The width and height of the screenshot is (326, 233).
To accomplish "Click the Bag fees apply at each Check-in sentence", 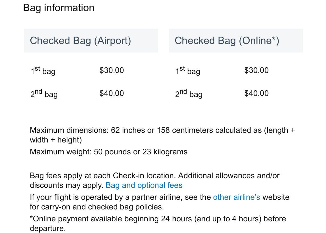I will pos(102,176).
